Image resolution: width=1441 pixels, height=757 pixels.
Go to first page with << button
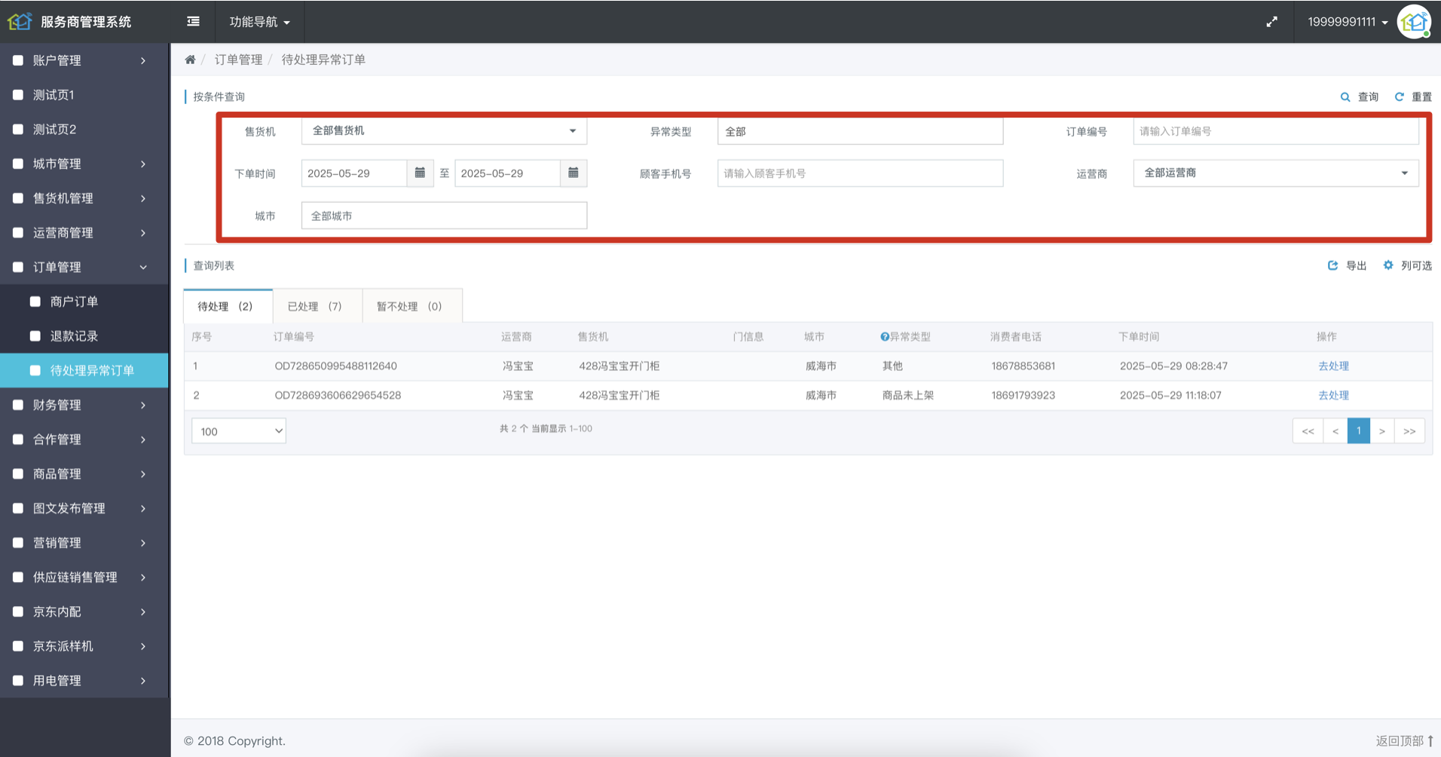(1308, 431)
